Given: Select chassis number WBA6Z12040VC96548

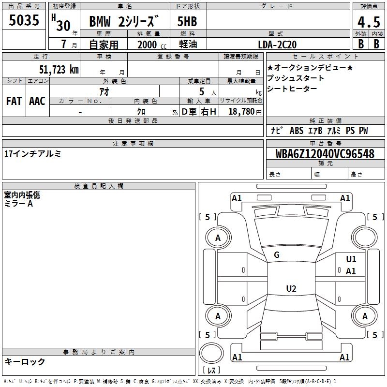Looking at the screenshot, I should (325, 153).
